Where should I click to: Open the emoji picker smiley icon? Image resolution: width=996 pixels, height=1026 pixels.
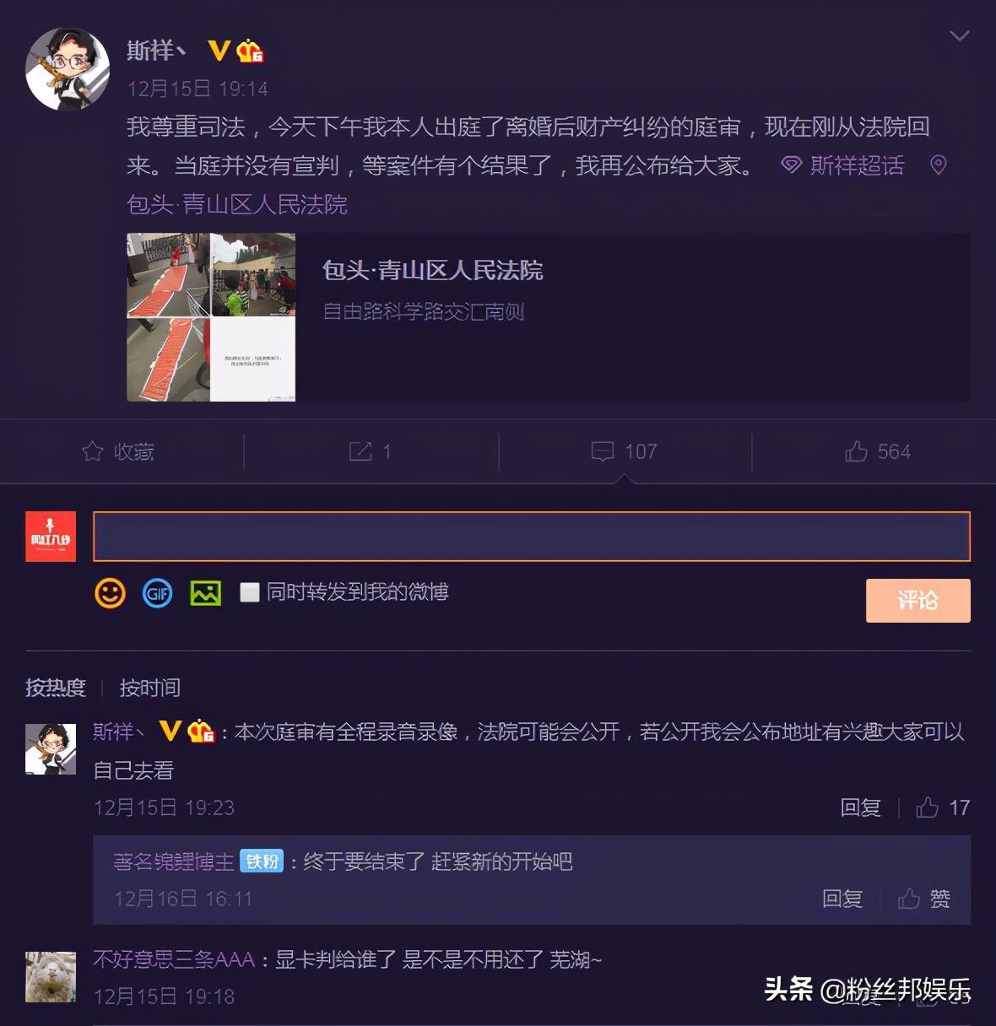point(110,593)
